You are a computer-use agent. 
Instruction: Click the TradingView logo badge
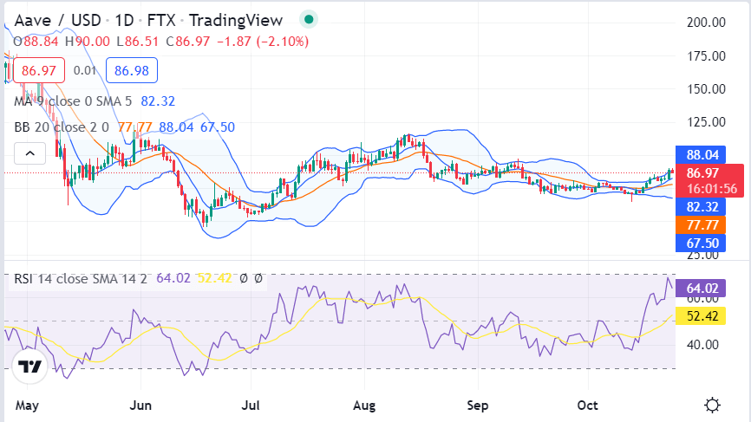(29, 367)
